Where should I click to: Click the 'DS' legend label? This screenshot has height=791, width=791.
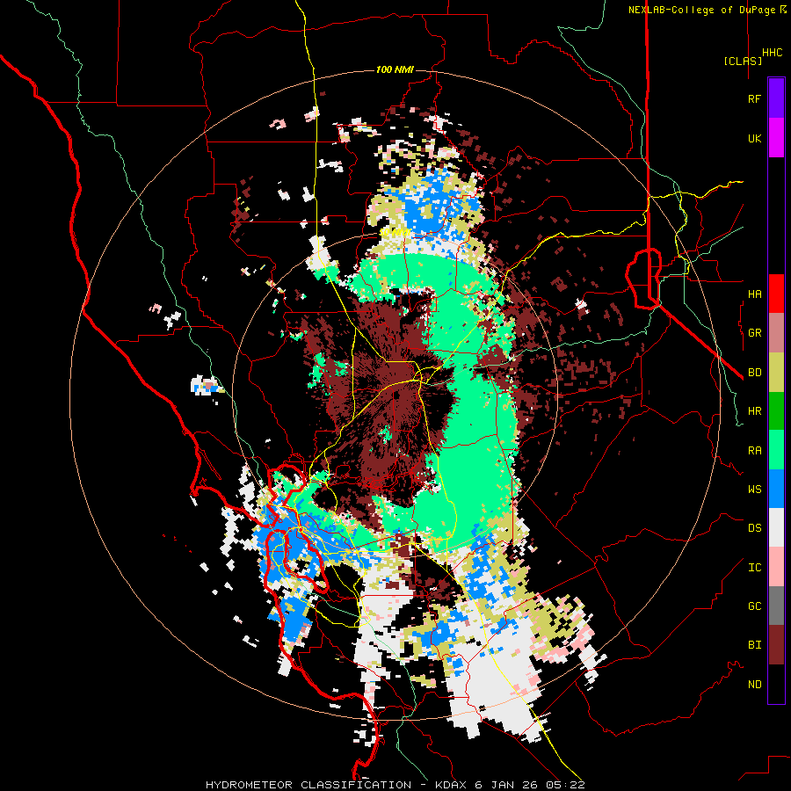[754, 528]
